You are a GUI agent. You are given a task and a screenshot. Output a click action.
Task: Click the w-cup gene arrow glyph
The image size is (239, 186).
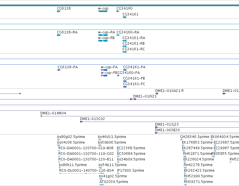(103, 11)
